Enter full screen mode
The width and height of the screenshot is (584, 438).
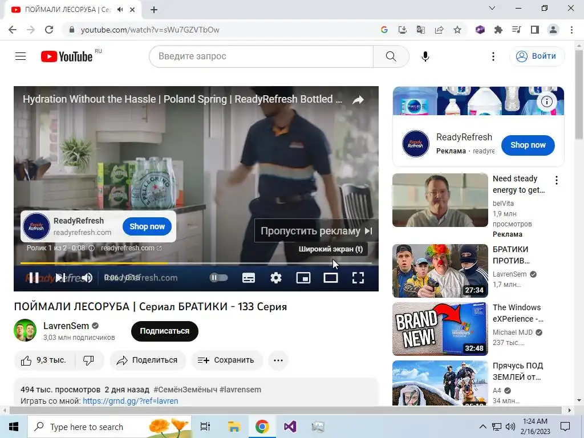358,278
